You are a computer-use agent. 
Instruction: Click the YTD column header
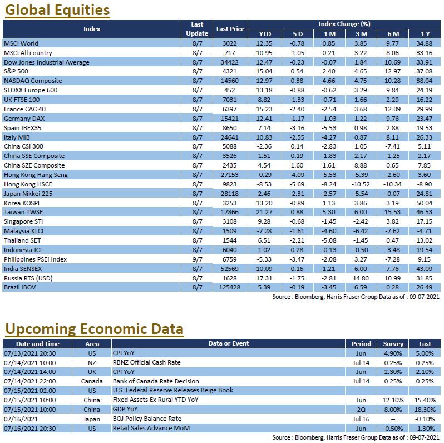265,34
